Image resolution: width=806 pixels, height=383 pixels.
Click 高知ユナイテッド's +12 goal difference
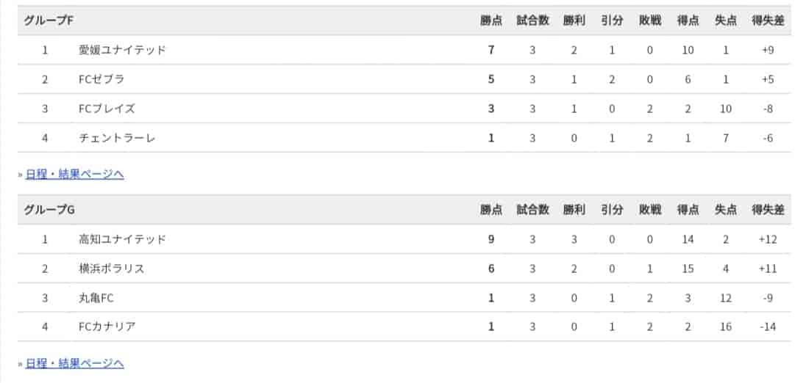[x=768, y=239]
